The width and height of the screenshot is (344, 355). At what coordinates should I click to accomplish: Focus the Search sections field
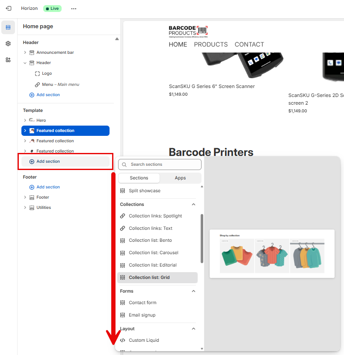tap(160, 164)
